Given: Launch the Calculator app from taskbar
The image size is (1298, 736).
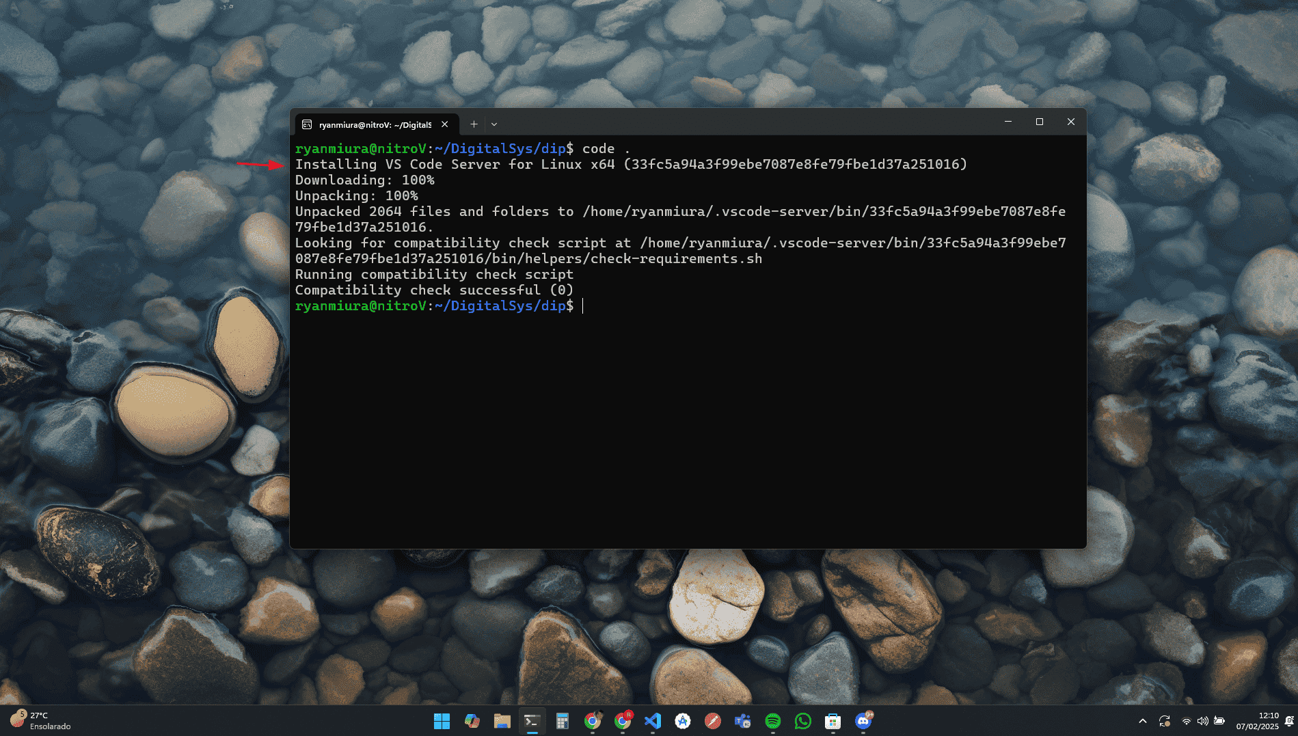Looking at the screenshot, I should [x=563, y=721].
